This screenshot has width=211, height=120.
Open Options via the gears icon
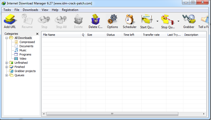[112, 20]
